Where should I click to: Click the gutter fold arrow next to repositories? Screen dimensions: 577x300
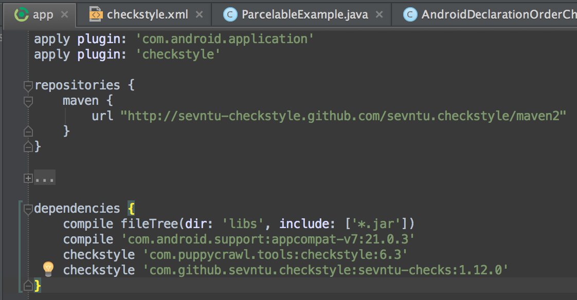click(28, 86)
